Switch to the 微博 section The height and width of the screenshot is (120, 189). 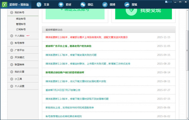[109, 5]
